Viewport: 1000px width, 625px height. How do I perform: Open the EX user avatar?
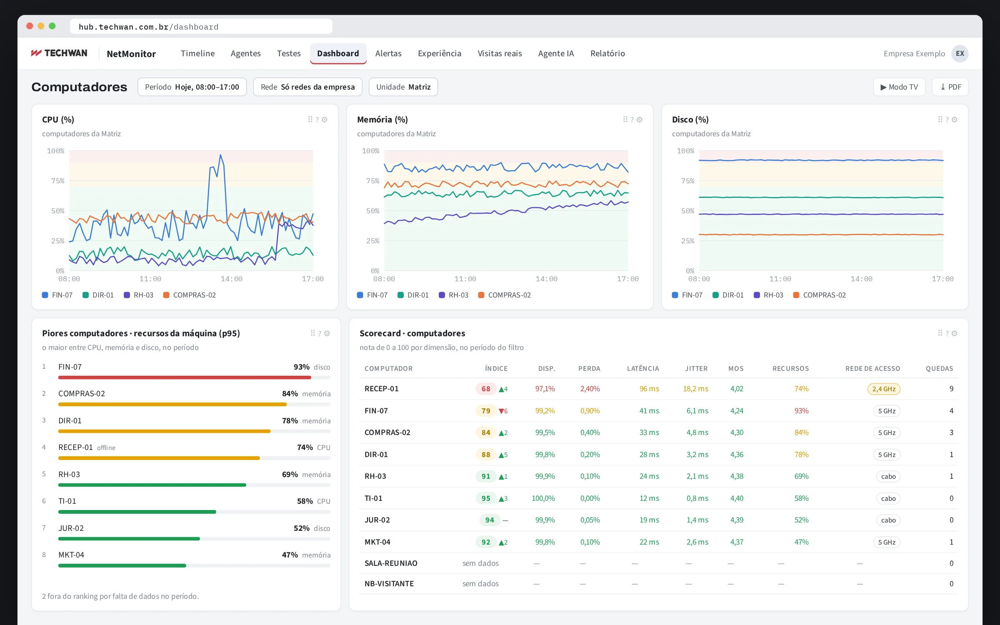960,53
